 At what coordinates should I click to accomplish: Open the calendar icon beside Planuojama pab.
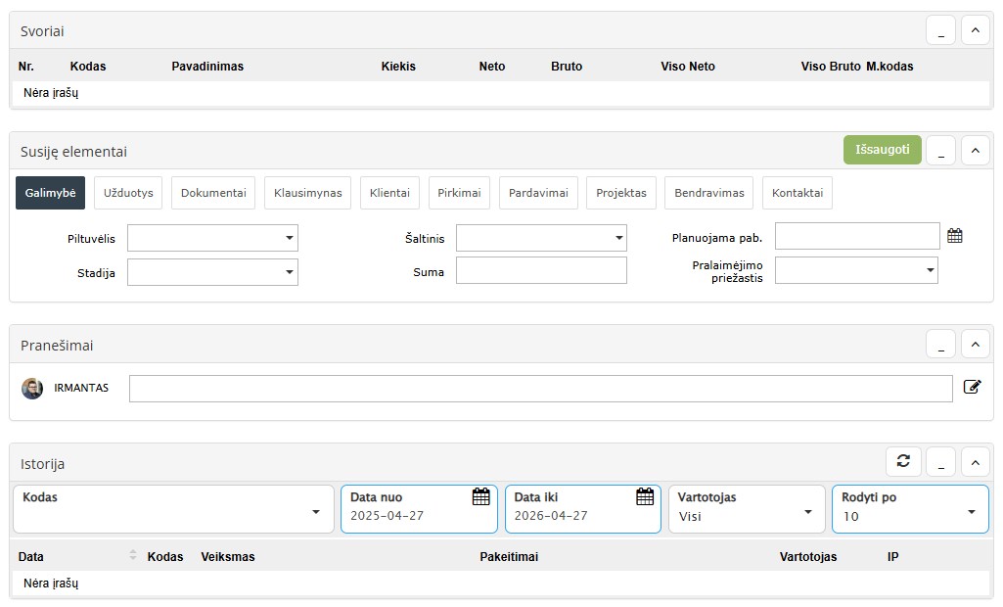pyautogui.click(x=955, y=236)
